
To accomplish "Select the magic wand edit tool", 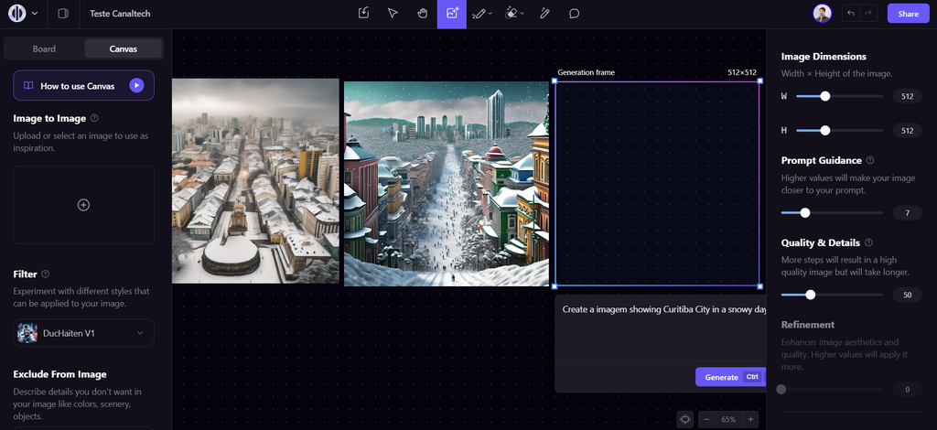I will click(544, 14).
